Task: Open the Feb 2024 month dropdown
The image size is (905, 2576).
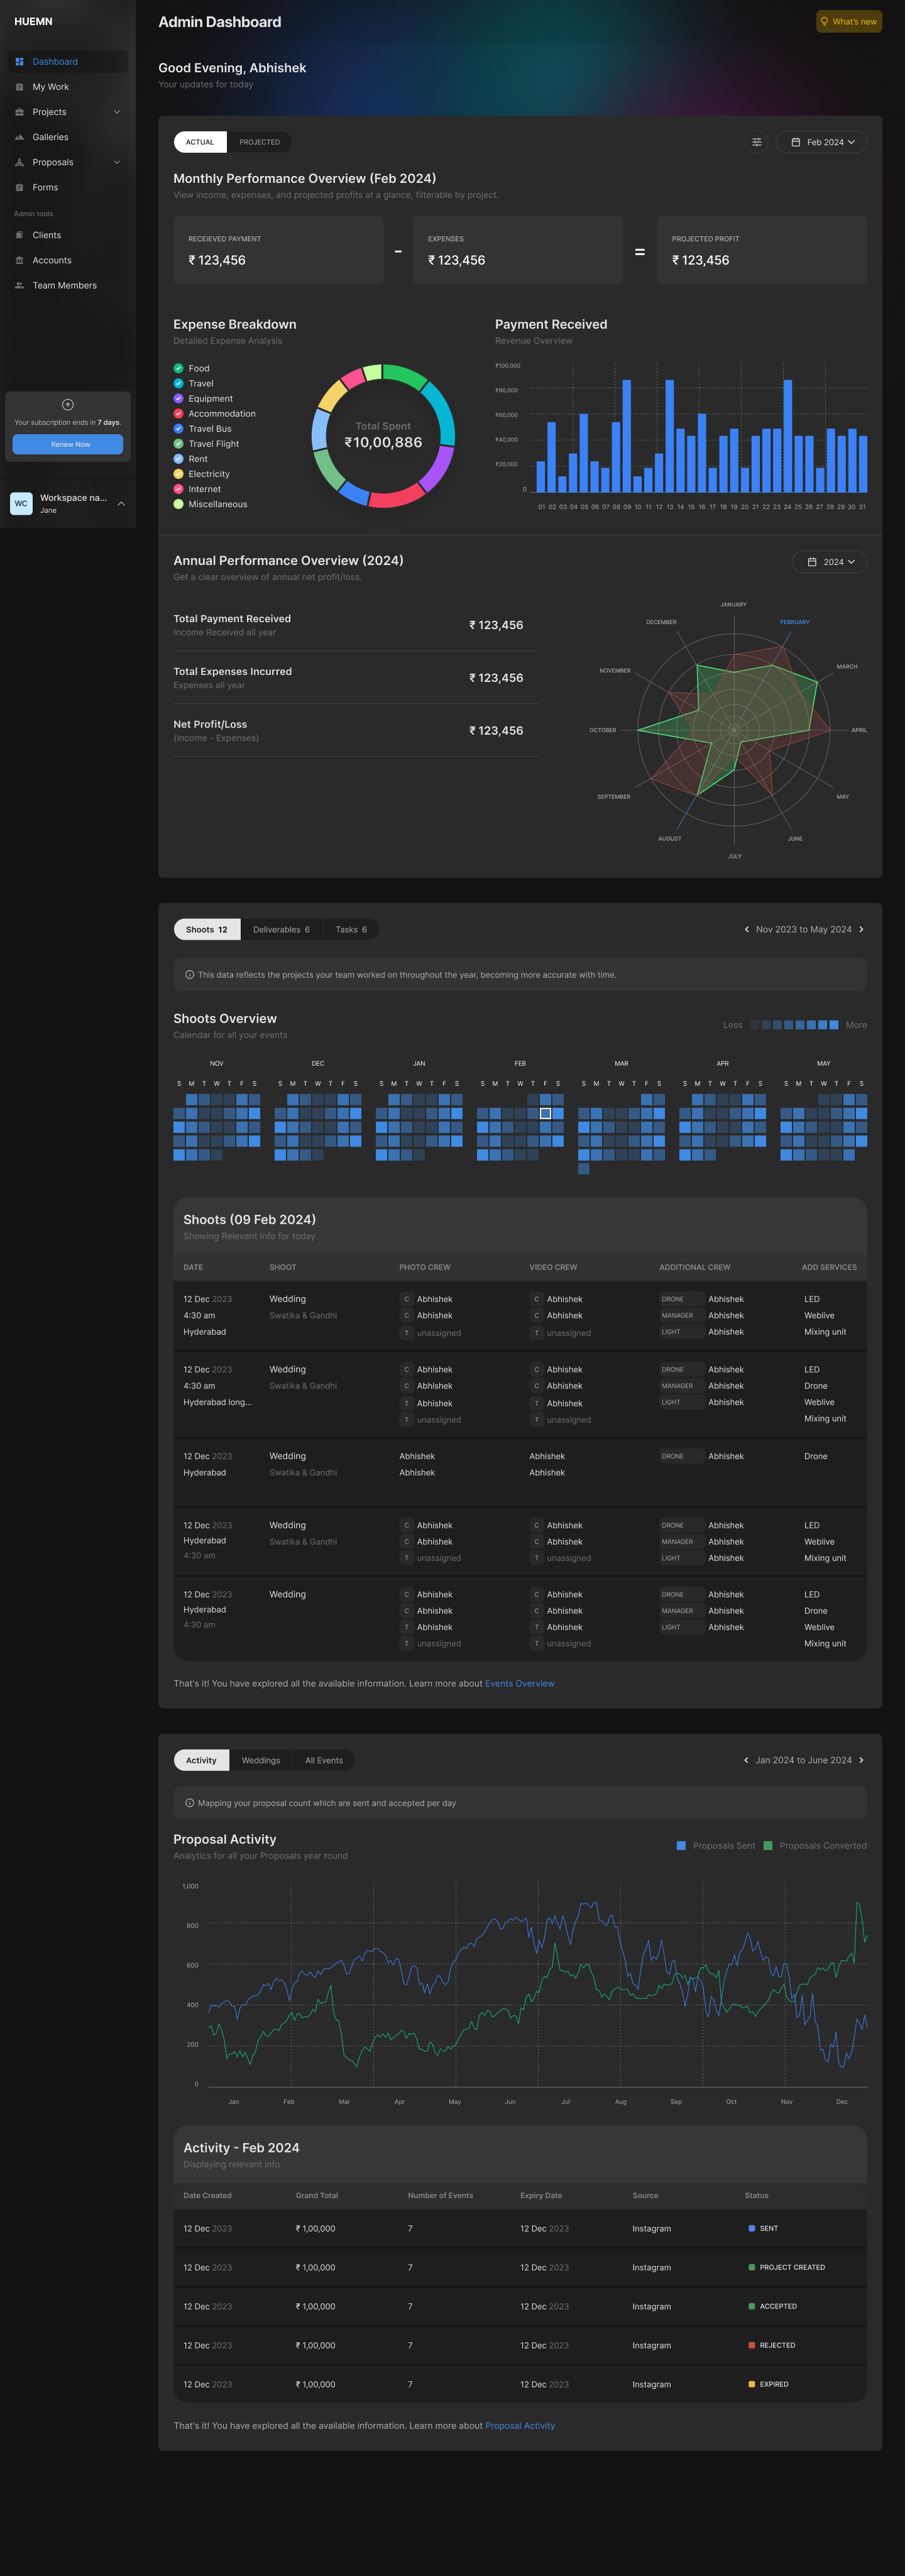Action: tap(821, 142)
